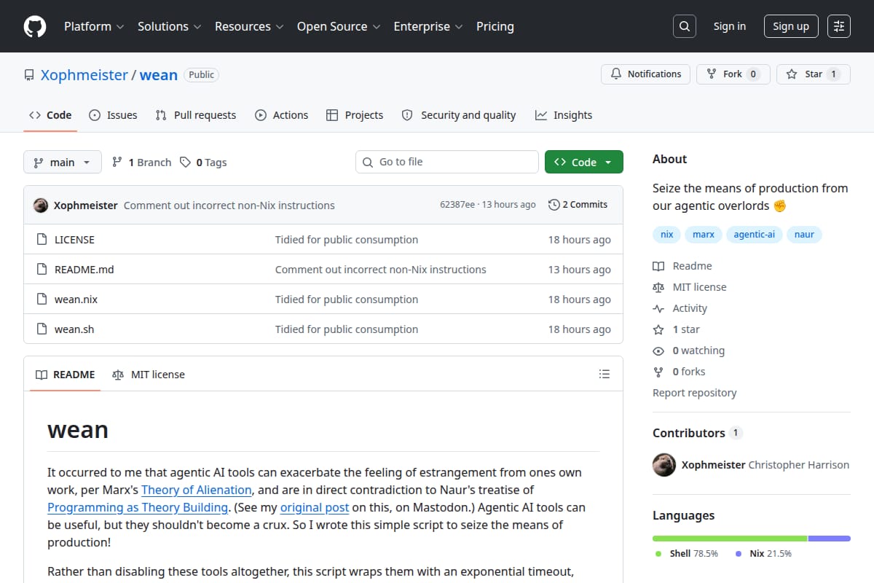Open Xophmeister's avatar in latest commit
Image resolution: width=874 pixels, height=583 pixels.
click(41, 205)
